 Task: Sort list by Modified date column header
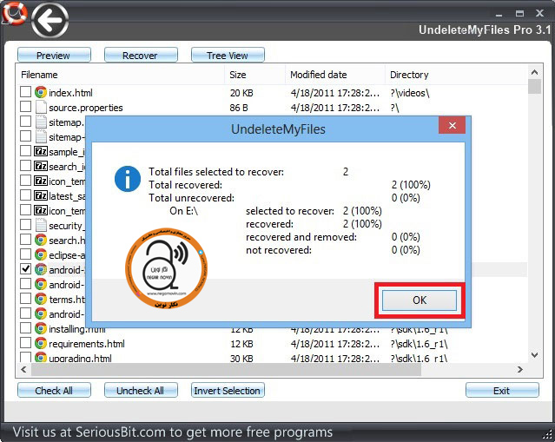point(335,75)
